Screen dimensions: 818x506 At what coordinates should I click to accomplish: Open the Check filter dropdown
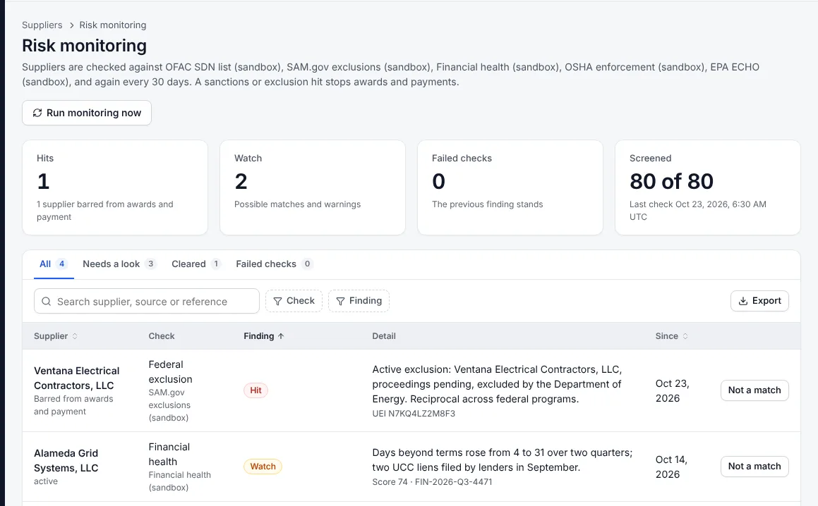point(294,301)
